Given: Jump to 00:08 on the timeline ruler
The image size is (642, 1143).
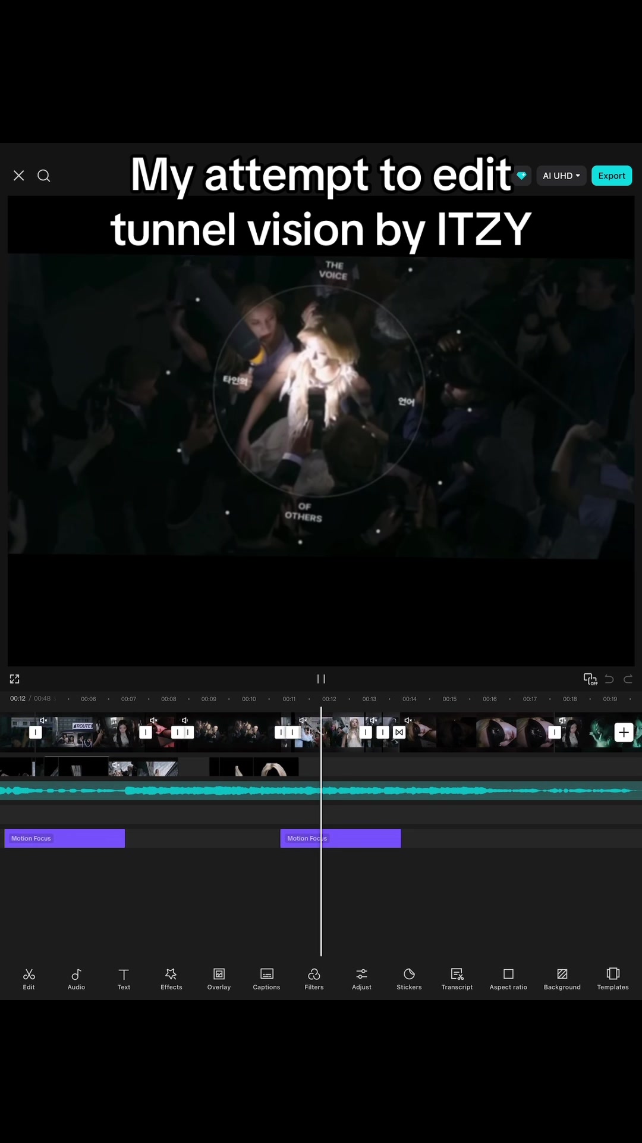Looking at the screenshot, I should coord(169,699).
